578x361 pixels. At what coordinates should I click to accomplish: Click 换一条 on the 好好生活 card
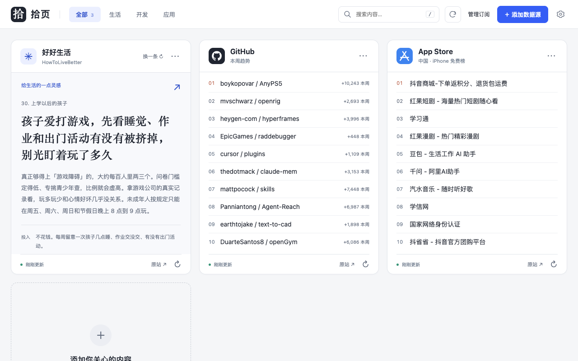tap(153, 56)
